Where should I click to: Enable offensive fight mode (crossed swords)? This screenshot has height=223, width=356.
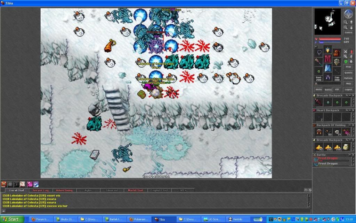(x=346, y=52)
